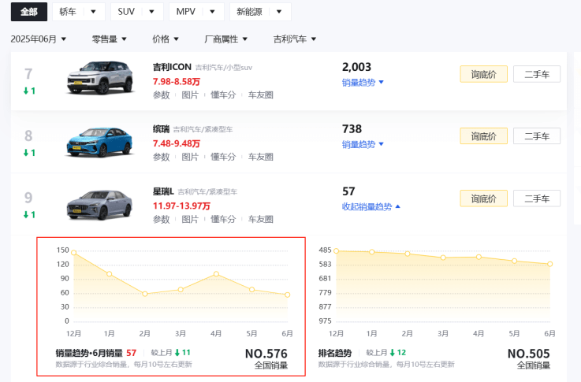Viewport: 581px width, 382px height.
Task: Expand 销量趋势 for 缤瑞
Action: 363,144
